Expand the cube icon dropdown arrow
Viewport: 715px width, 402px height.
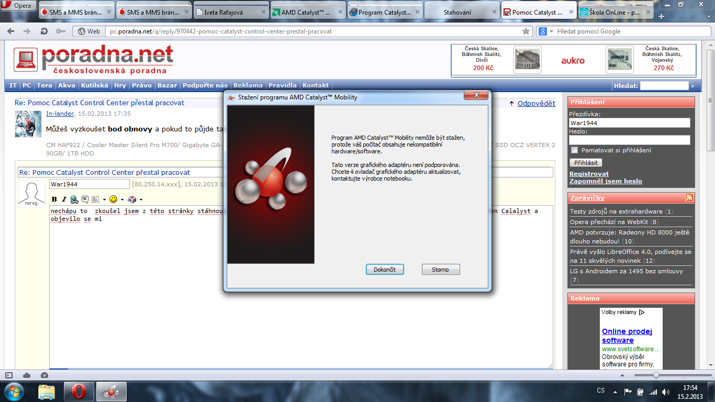click(141, 199)
